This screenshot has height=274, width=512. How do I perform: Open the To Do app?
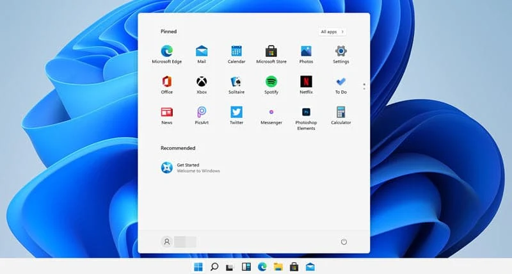click(341, 85)
